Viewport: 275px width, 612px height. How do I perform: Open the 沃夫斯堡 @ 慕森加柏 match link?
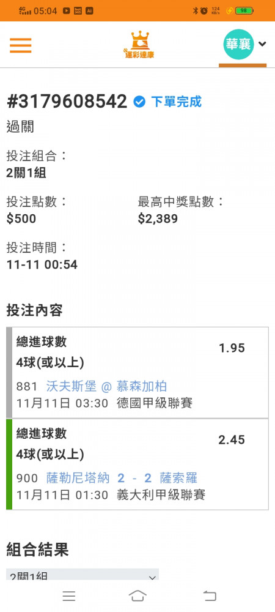[x=107, y=386]
